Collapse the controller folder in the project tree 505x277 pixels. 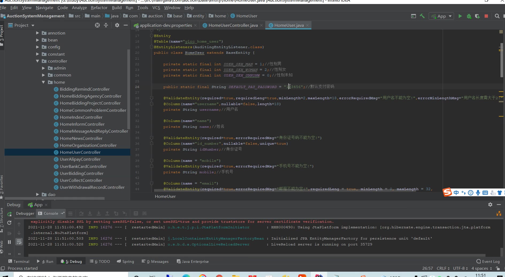(x=37, y=61)
